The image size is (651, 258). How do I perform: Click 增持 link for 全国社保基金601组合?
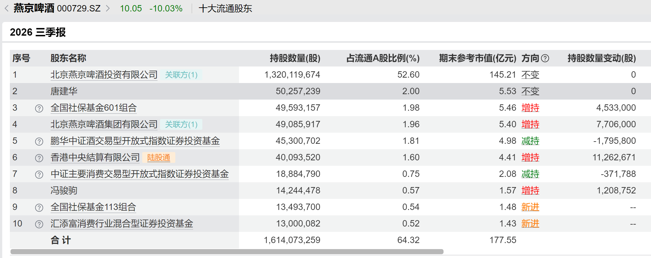point(530,108)
